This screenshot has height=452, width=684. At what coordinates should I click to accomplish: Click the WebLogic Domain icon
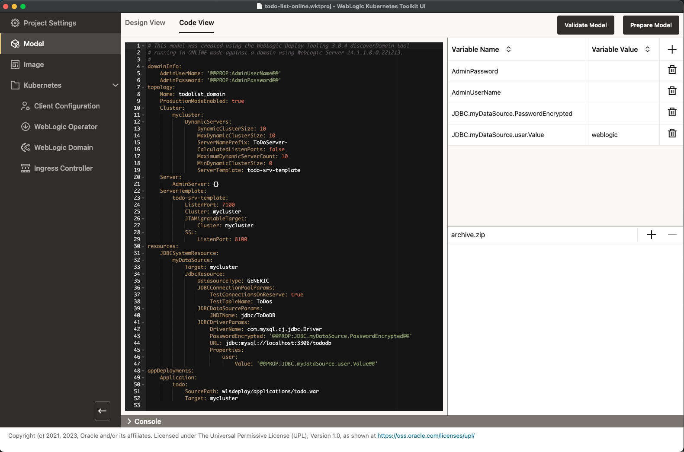(26, 147)
